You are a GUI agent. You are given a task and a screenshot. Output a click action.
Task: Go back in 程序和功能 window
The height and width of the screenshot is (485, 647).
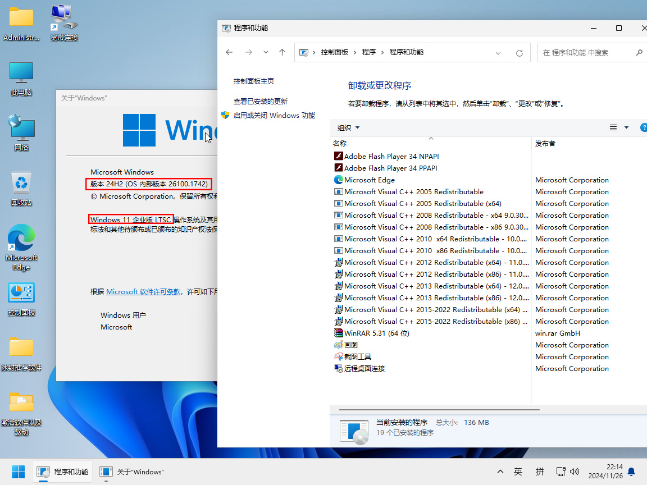229,52
